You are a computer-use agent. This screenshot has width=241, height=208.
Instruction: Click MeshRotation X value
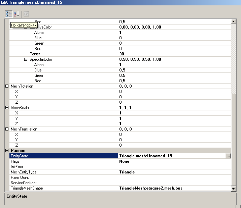(x=174, y=92)
